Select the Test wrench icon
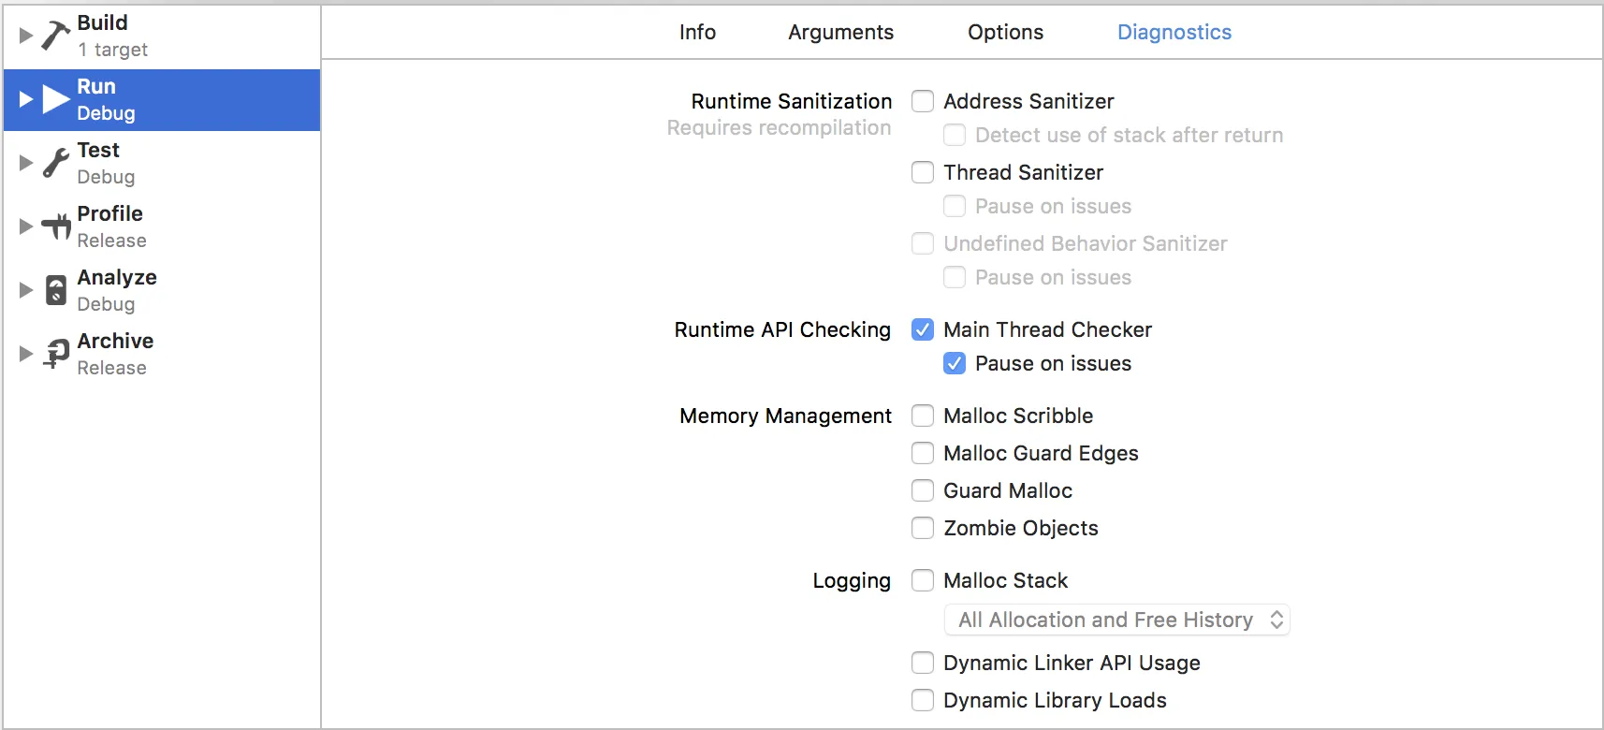The image size is (1604, 730). click(x=56, y=163)
